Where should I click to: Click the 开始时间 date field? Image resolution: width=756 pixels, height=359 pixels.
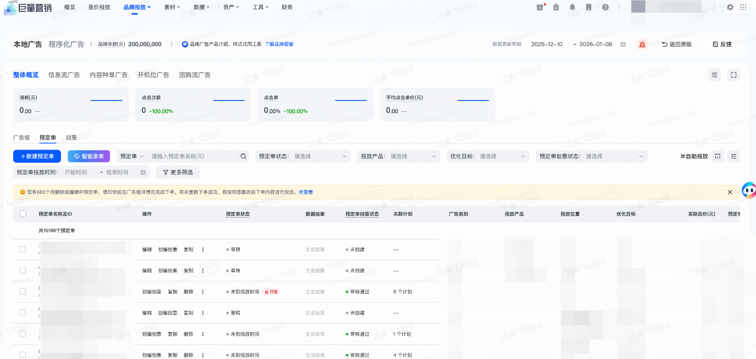tap(76, 172)
